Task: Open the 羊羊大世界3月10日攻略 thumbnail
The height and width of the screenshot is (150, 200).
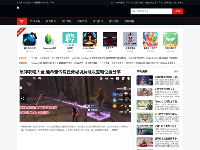Action: (x=145, y=117)
